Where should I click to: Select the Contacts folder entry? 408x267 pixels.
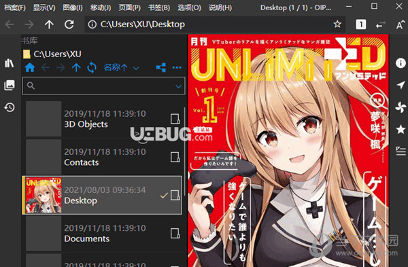102,157
